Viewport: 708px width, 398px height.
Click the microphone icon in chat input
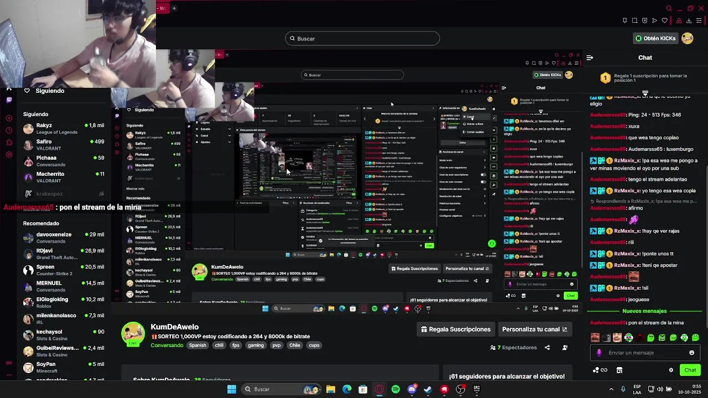pyautogui.click(x=599, y=353)
